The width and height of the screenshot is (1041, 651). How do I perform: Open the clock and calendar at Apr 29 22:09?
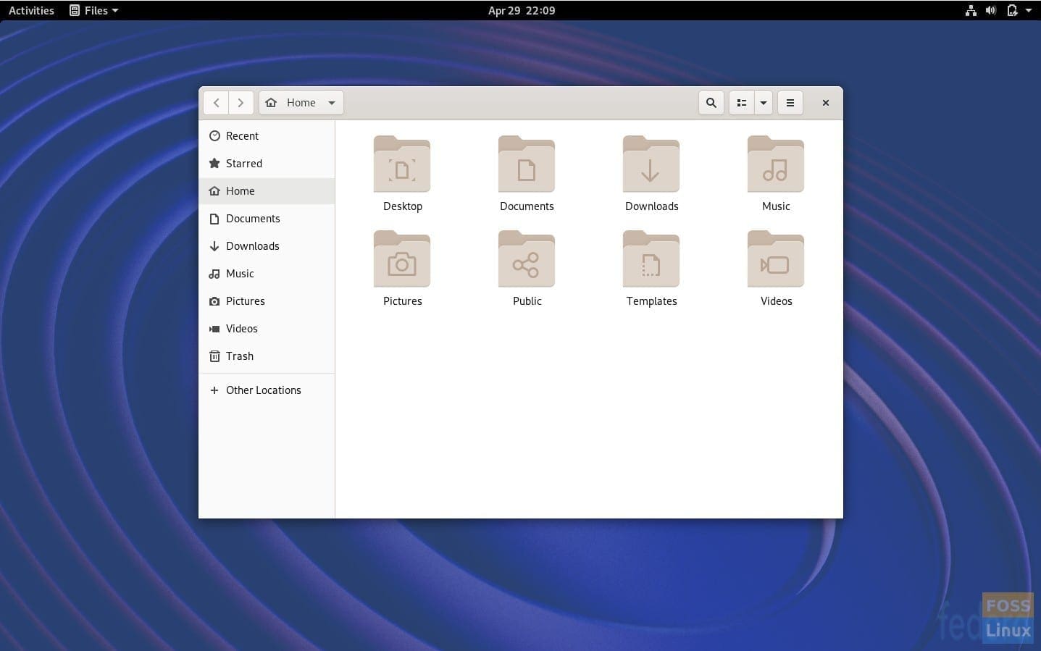click(522, 10)
